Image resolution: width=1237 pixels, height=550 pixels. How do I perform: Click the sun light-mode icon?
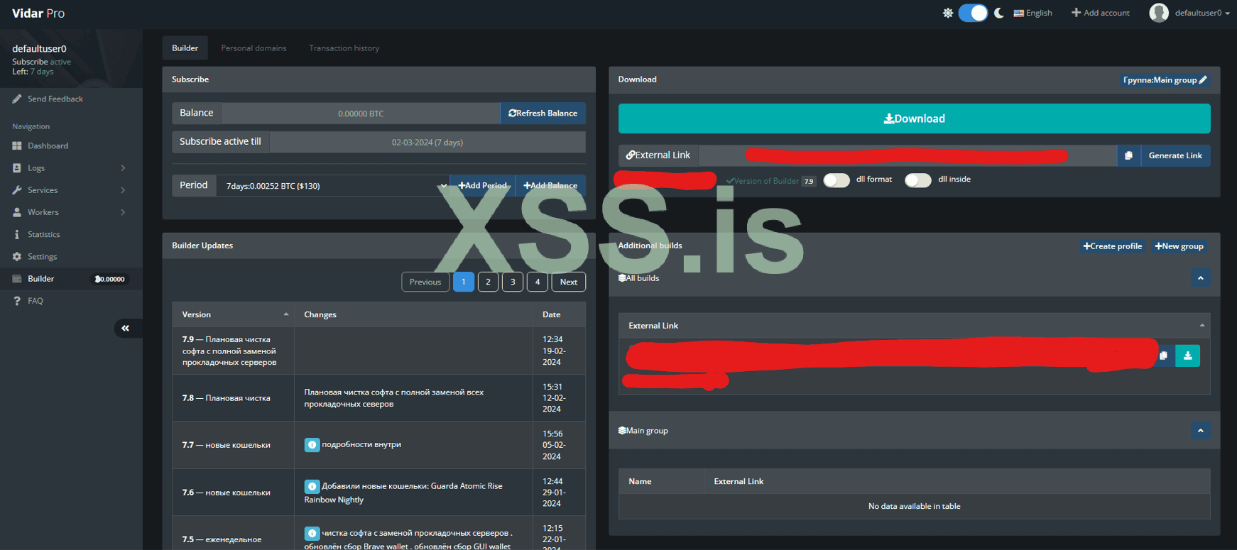point(948,13)
